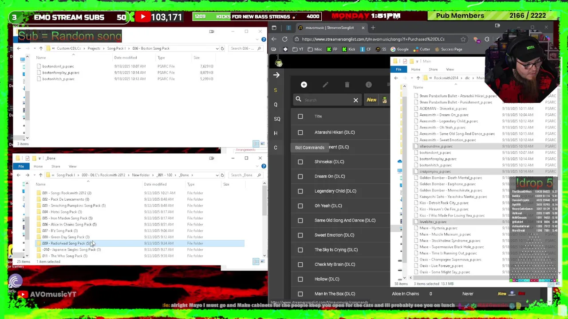Click the help icon in the _Done Explorer window
Image resolution: width=568 pixels, height=319 pixels.
pyautogui.click(x=264, y=166)
